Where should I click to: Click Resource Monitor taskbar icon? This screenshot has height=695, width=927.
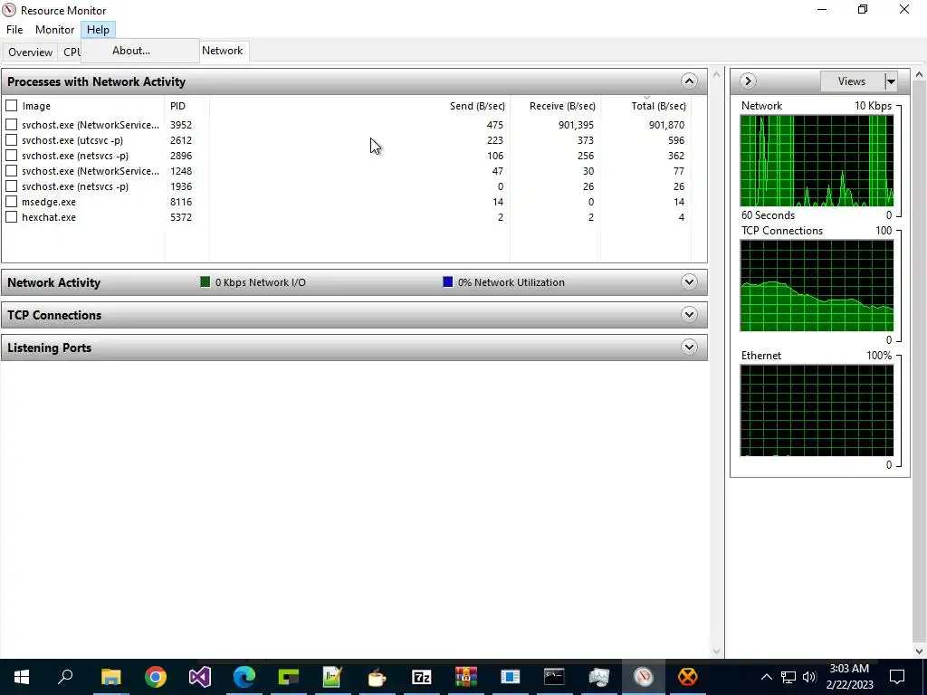tap(644, 677)
